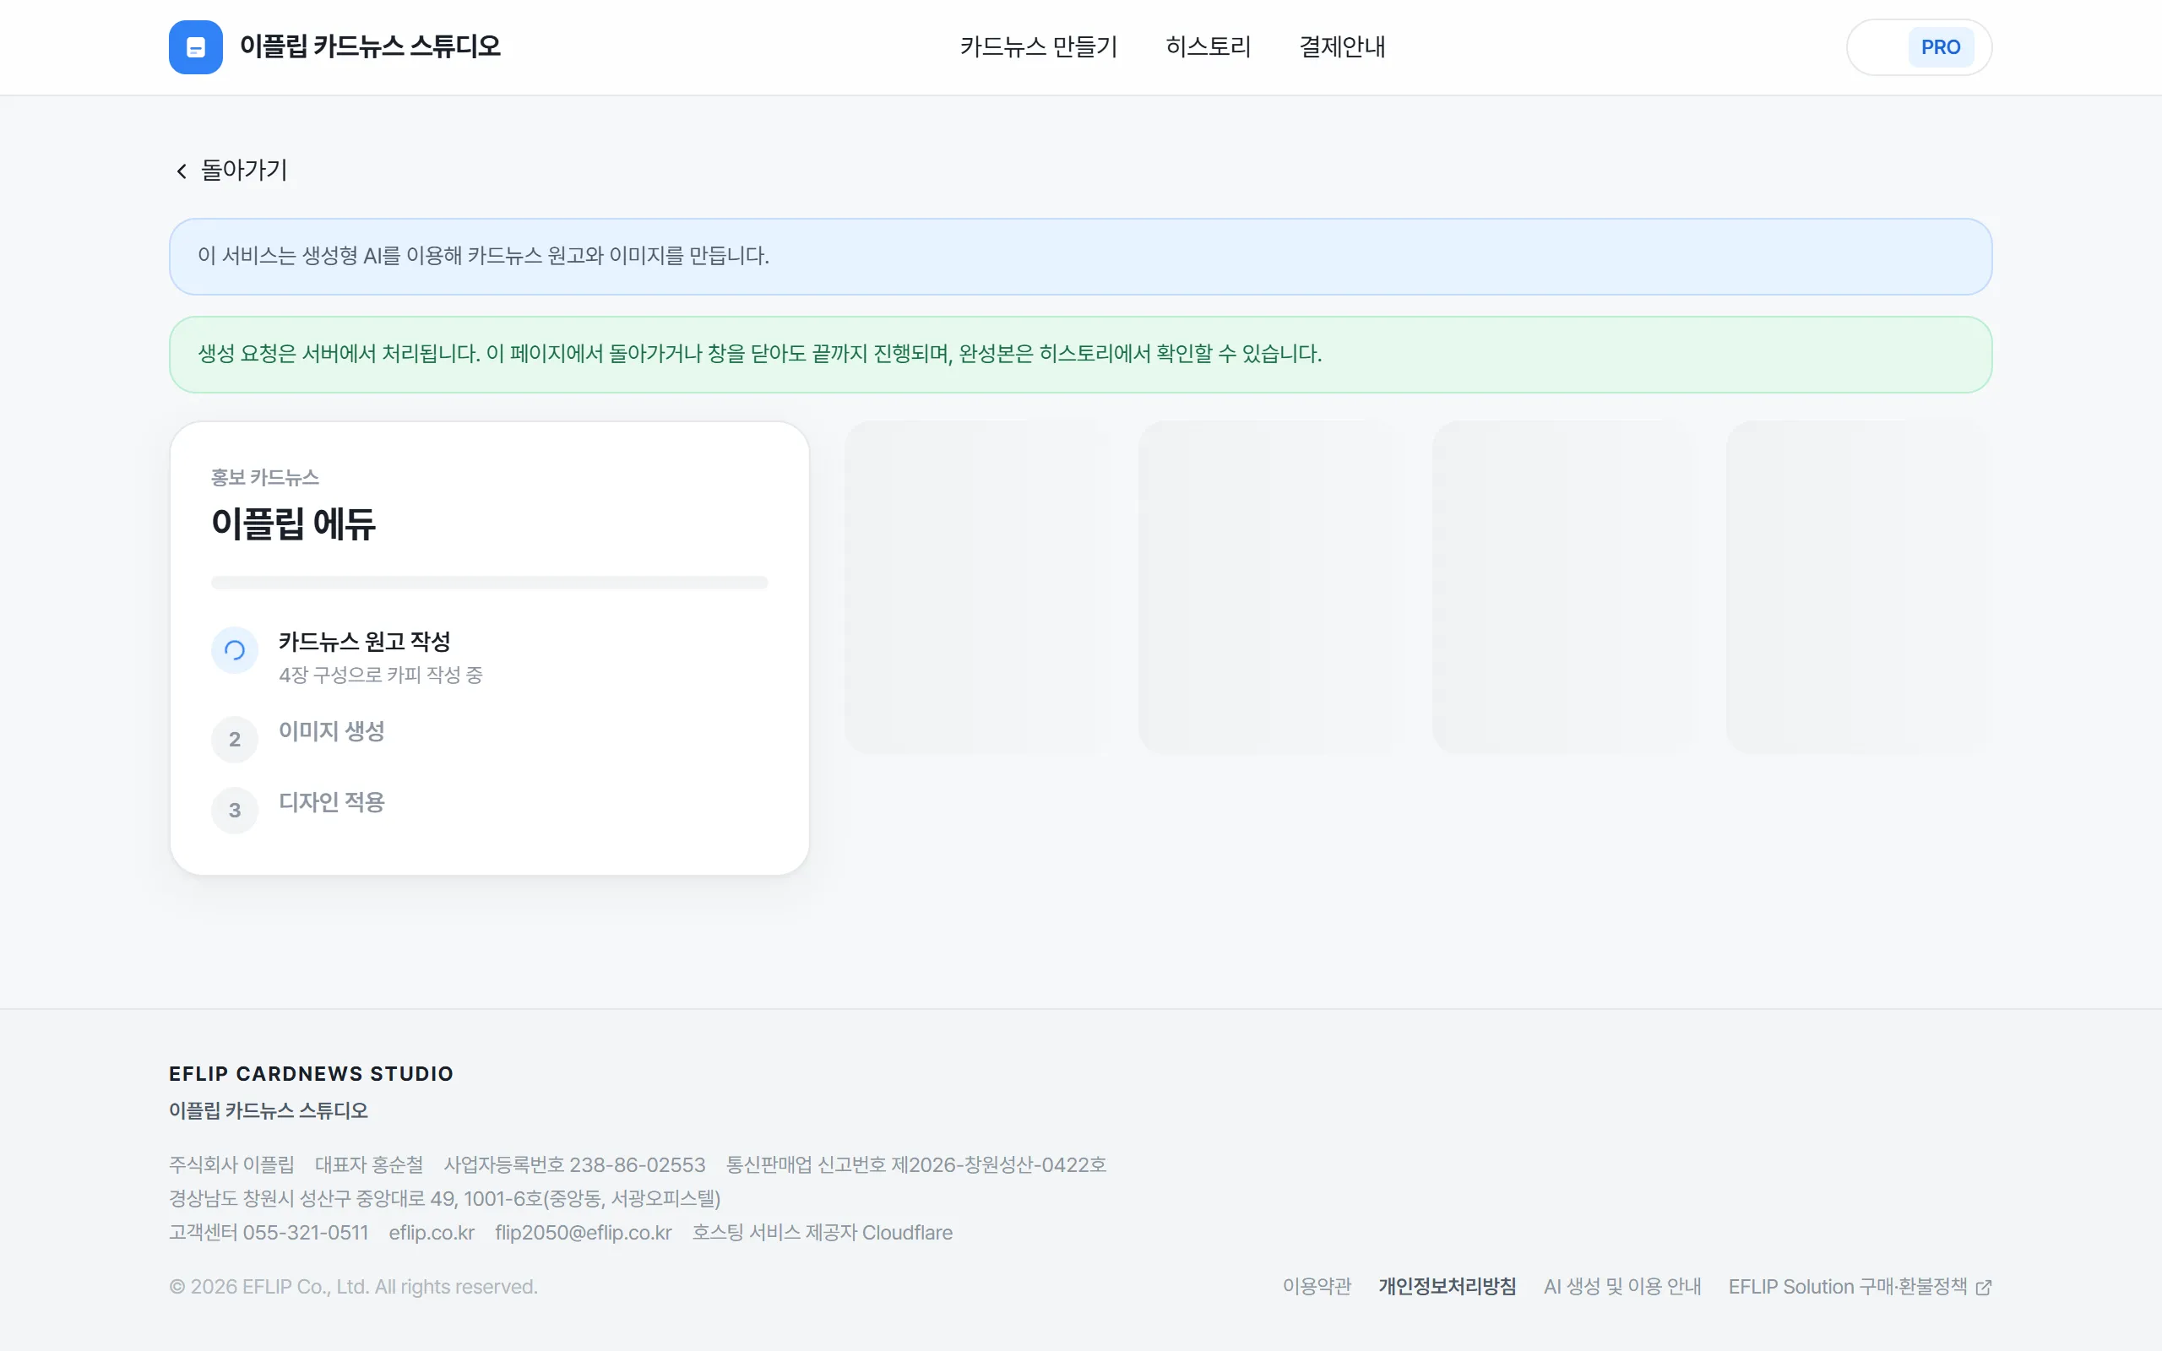Screen dimensions: 2162x1351
Task: Click the 4장 구성으로 카피 작성 중 status
Action: coord(381,675)
